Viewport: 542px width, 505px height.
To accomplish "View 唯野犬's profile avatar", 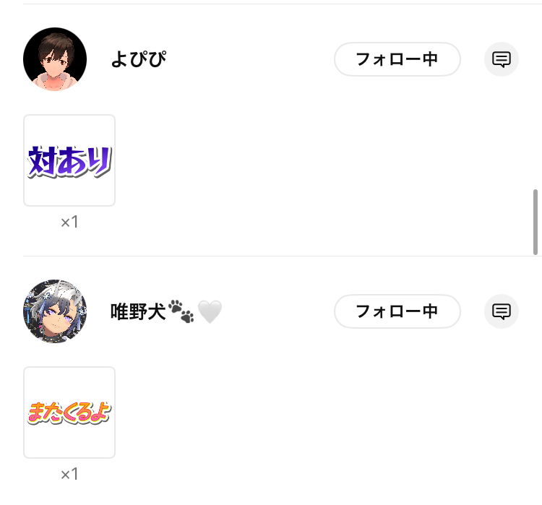I will coord(55,311).
